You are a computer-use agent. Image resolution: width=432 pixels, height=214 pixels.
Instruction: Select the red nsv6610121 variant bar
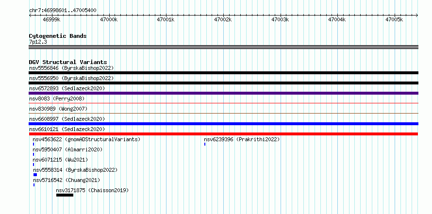pyautogui.click(x=223, y=134)
